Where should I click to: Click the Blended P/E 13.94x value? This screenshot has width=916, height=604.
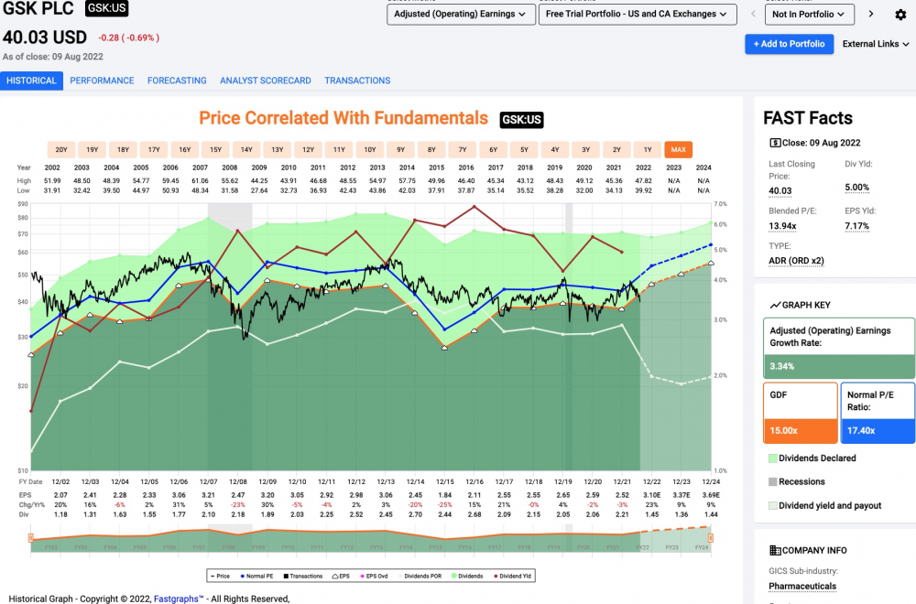[782, 226]
